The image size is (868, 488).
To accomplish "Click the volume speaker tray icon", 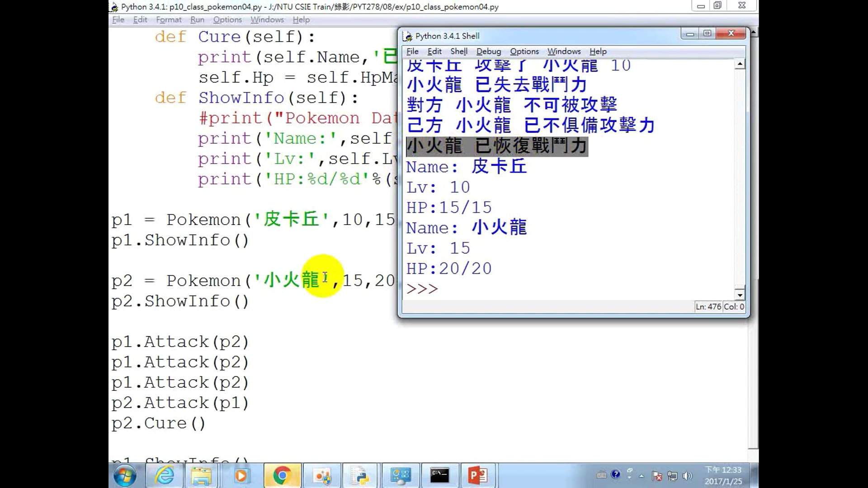I will pyautogui.click(x=688, y=476).
